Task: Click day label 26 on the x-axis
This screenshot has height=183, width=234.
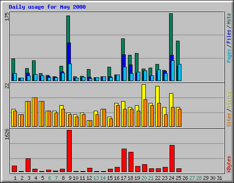Action: click(x=185, y=178)
